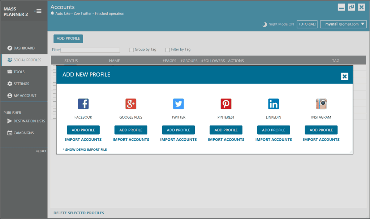Sort by the Name column header
370x219 pixels.
pyautogui.click(x=115, y=61)
